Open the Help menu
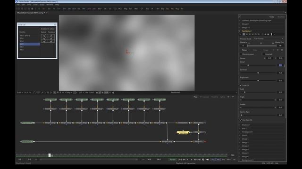The width and height of the screenshot is (302, 169). pos(57,5)
